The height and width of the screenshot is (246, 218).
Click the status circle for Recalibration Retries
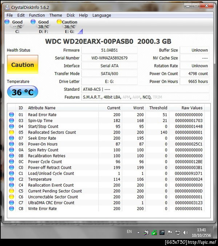click(12, 156)
